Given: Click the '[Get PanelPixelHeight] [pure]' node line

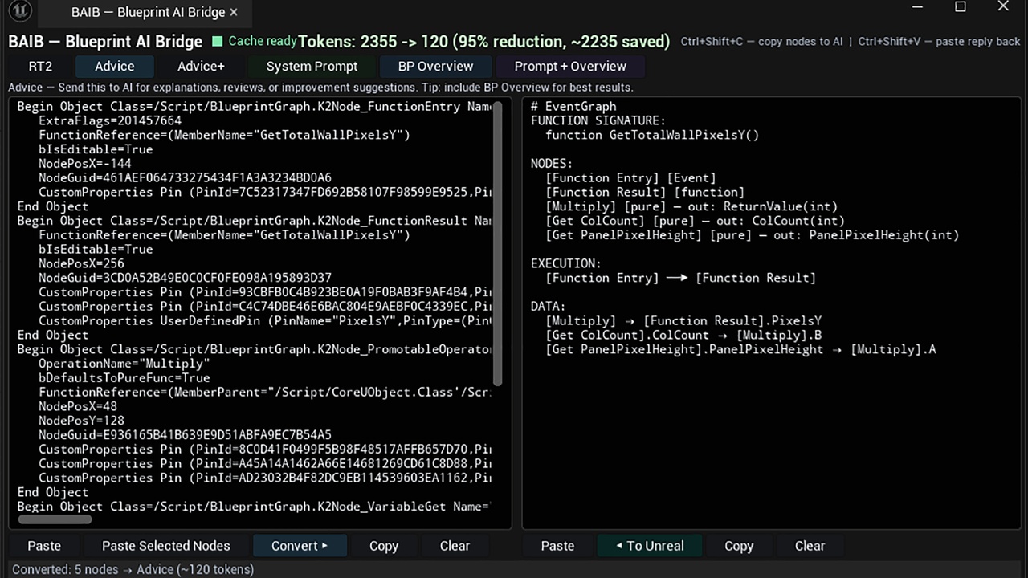Looking at the screenshot, I should (x=753, y=235).
